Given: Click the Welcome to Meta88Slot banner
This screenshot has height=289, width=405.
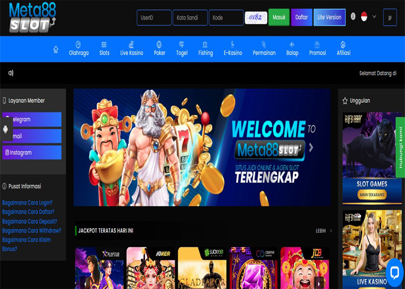Looking at the screenshot, I should pos(202,147).
